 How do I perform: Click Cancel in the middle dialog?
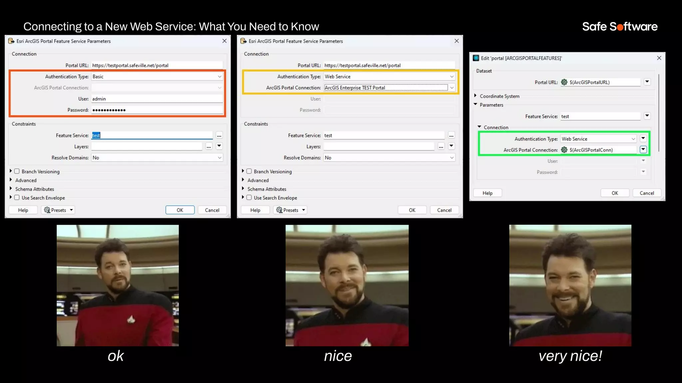click(444, 210)
